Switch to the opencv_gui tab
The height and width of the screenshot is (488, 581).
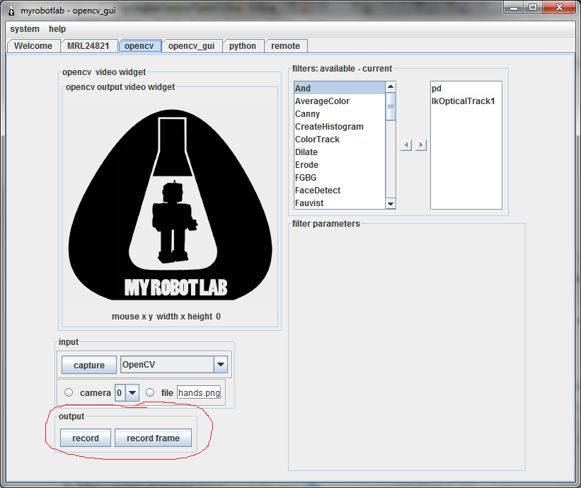tap(192, 46)
